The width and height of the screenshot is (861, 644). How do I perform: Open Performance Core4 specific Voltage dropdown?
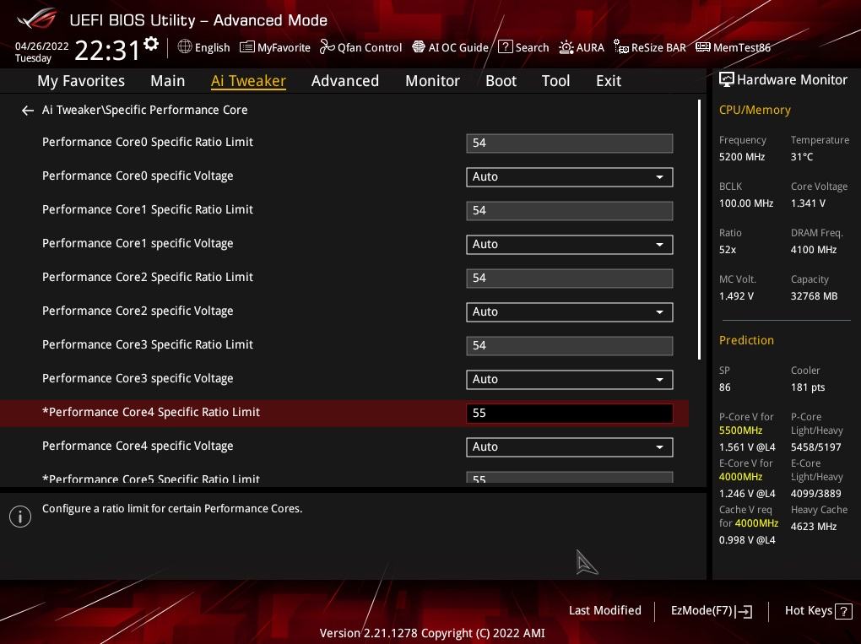570,446
